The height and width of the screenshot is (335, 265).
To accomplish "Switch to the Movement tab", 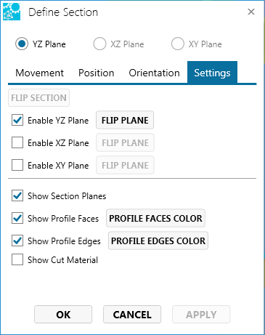I will 39,73.
